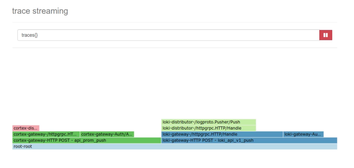Select loki-gateway-HTTP POST loki_api_v1_push span

pos(249,141)
